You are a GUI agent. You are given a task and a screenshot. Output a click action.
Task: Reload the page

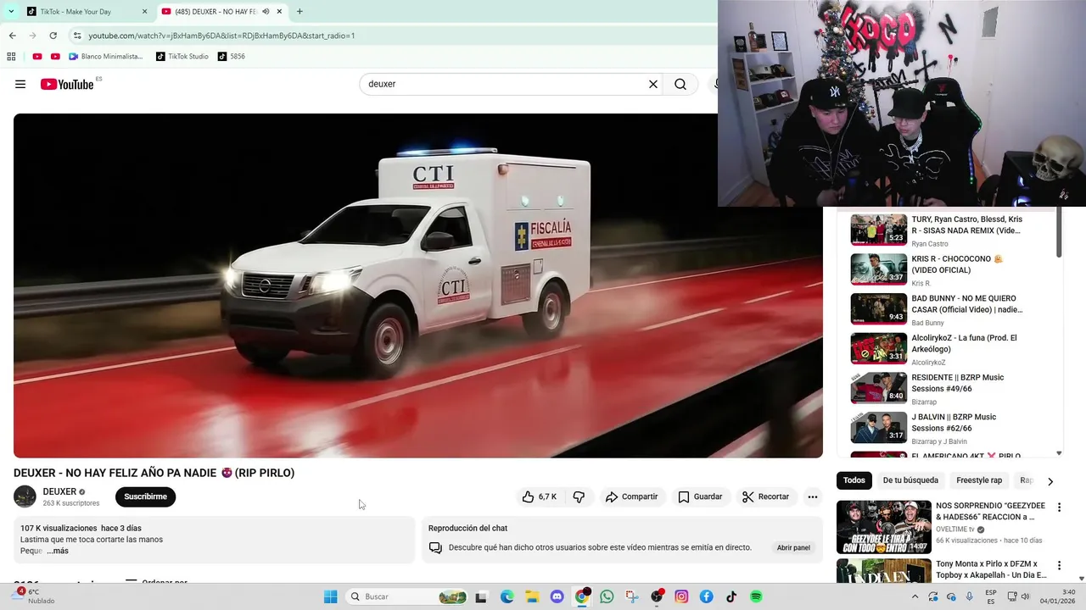point(53,36)
